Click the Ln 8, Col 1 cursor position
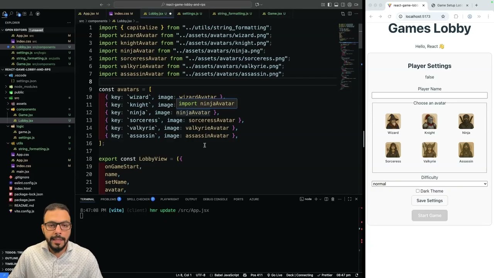Image resolution: width=494 pixels, height=278 pixels. click(x=184, y=275)
